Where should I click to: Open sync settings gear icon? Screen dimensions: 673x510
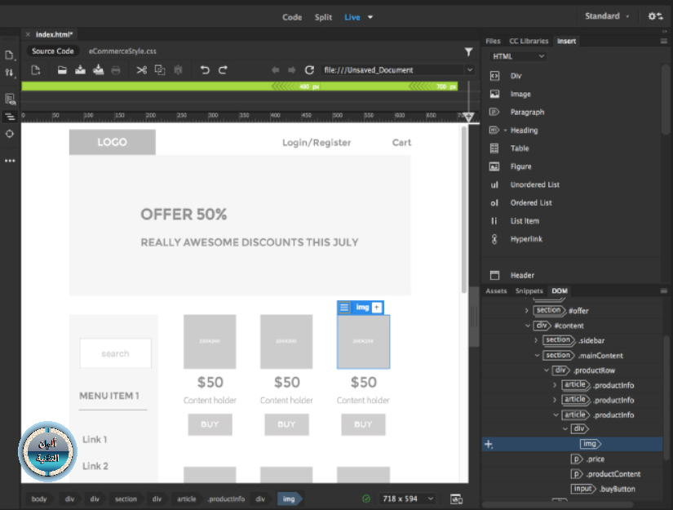(x=655, y=16)
